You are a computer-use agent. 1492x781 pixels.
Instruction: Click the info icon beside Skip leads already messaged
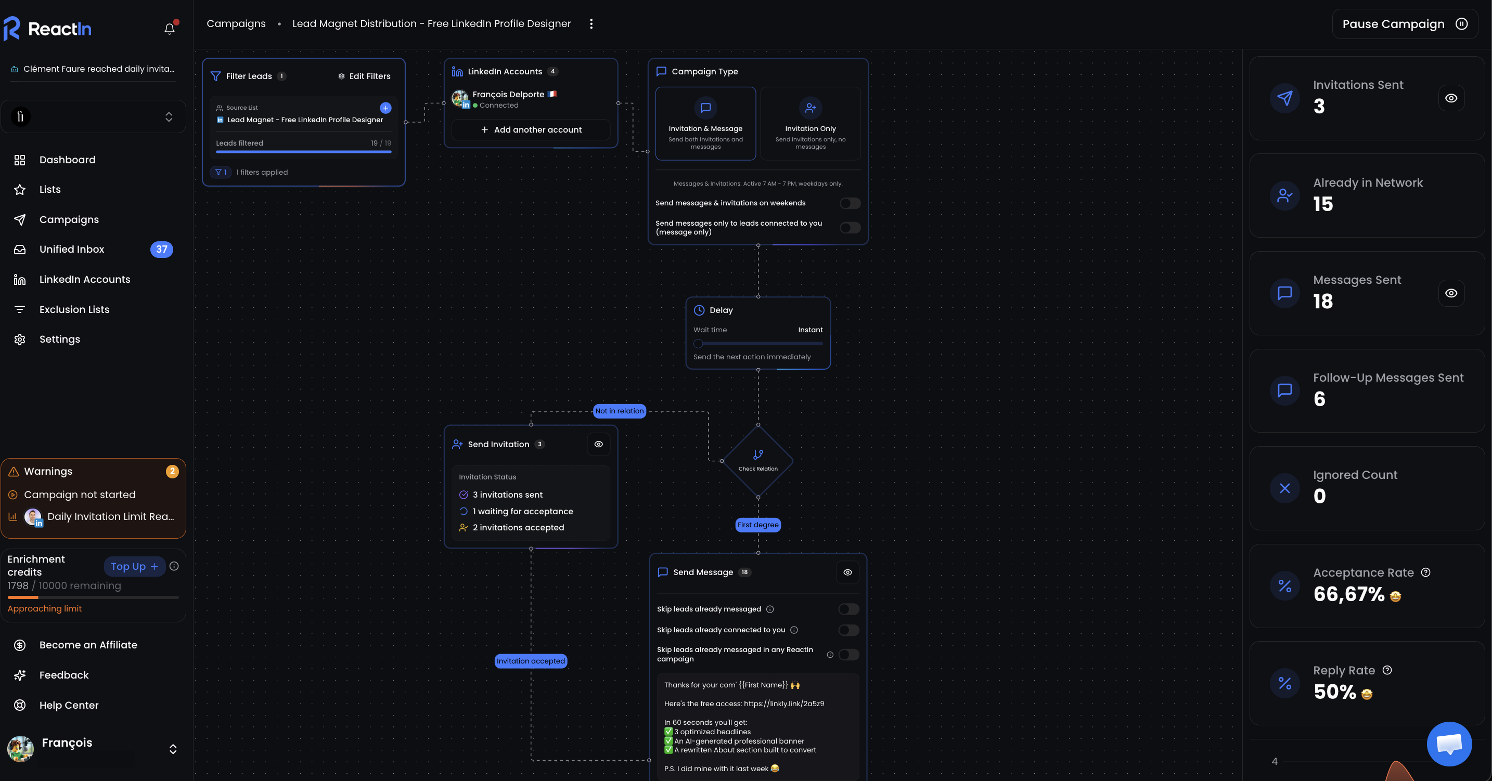[770, 609]
